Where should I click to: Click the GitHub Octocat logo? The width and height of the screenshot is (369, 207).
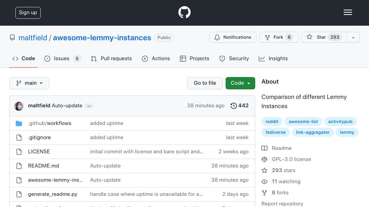click(184, 12)
